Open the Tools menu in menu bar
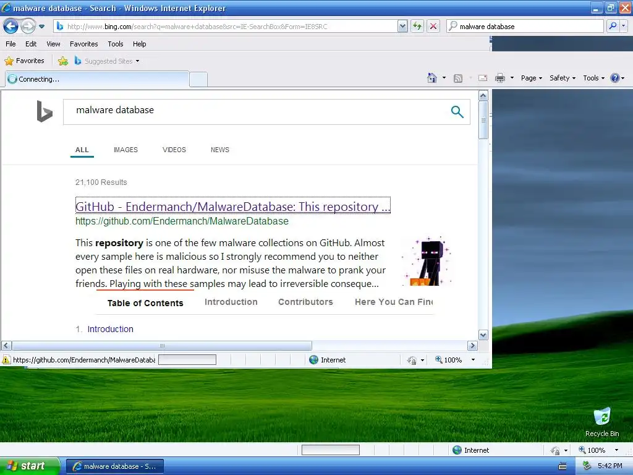The width and height of the screenshot is (633, 475). [x=116, y=44]
